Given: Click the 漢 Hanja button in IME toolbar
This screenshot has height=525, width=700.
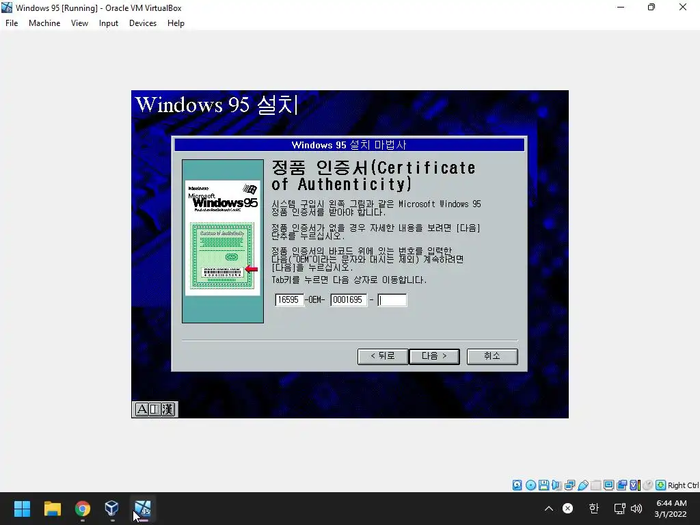Looking at the screenshot, I should tap(168, 409).
